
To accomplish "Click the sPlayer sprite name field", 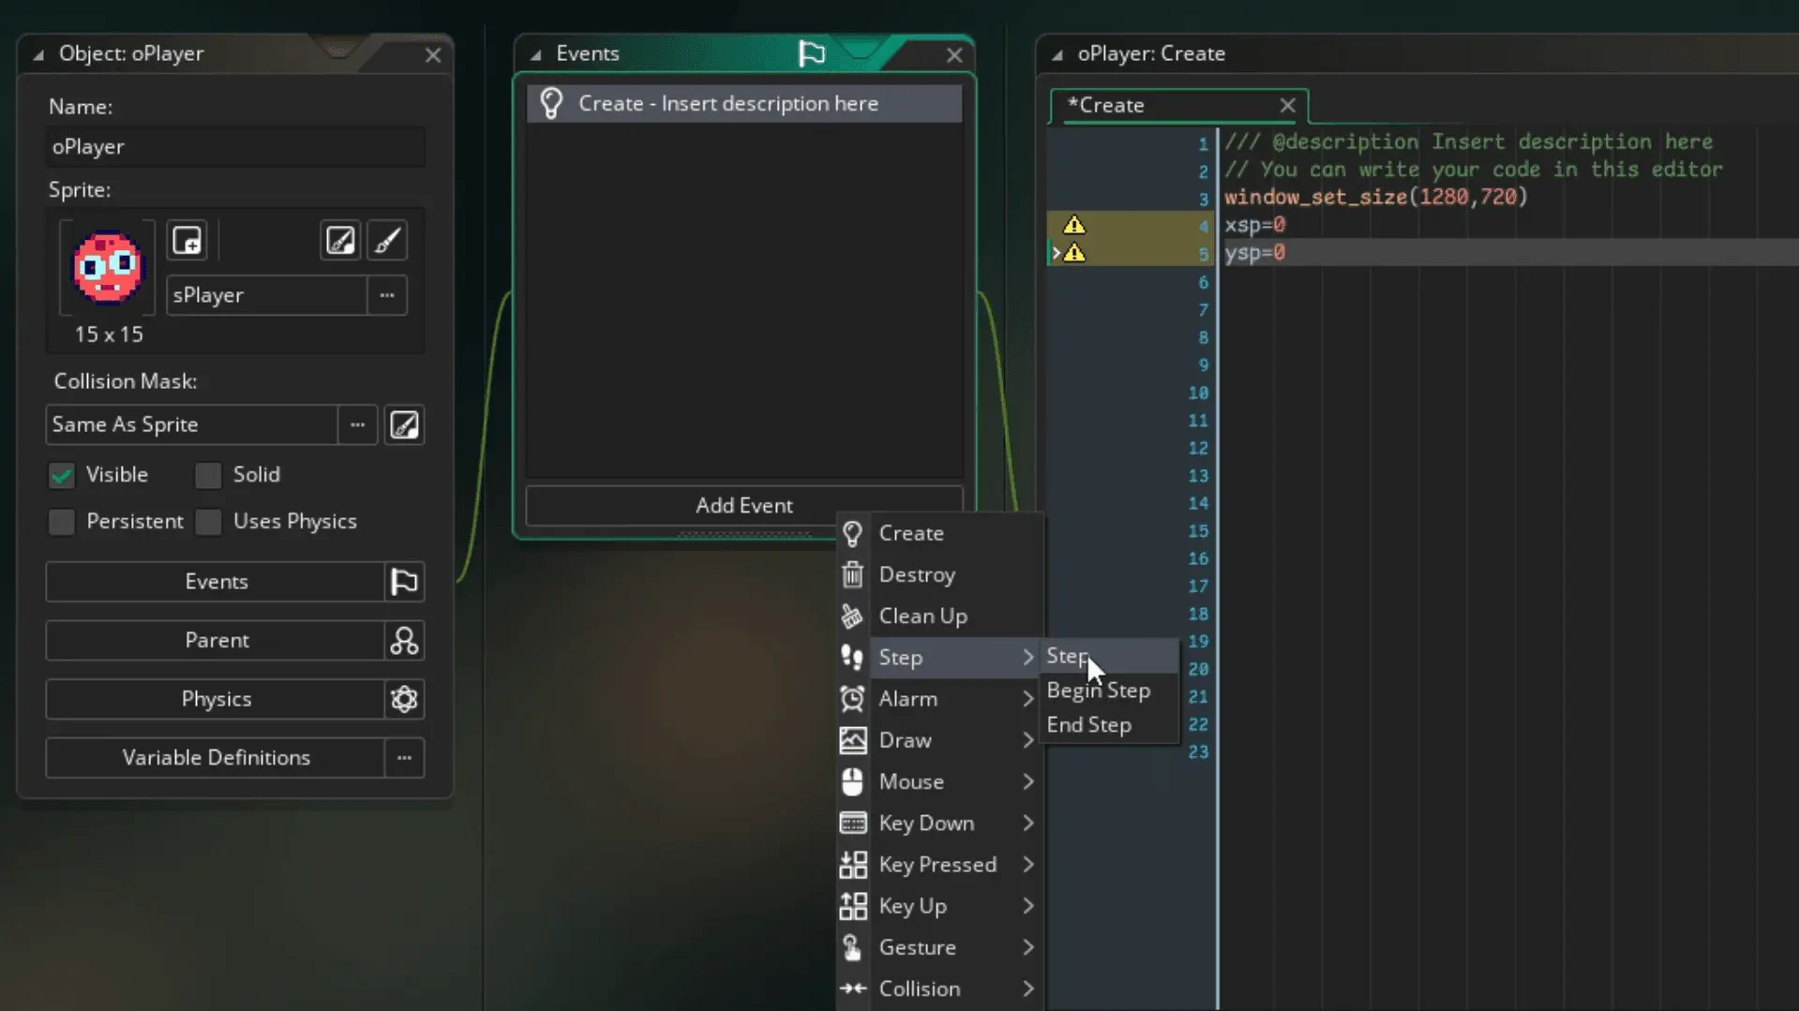I will click(266, 295).
